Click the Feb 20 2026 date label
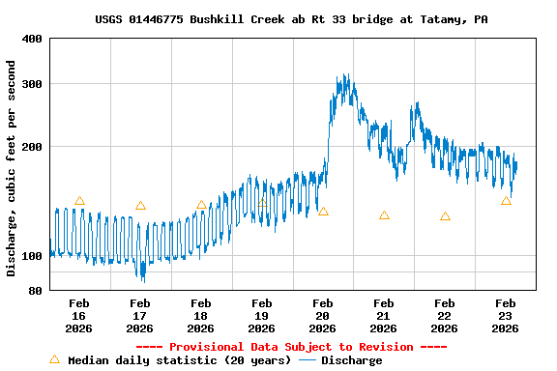557x371 pixels. click(x=323, y=316)
